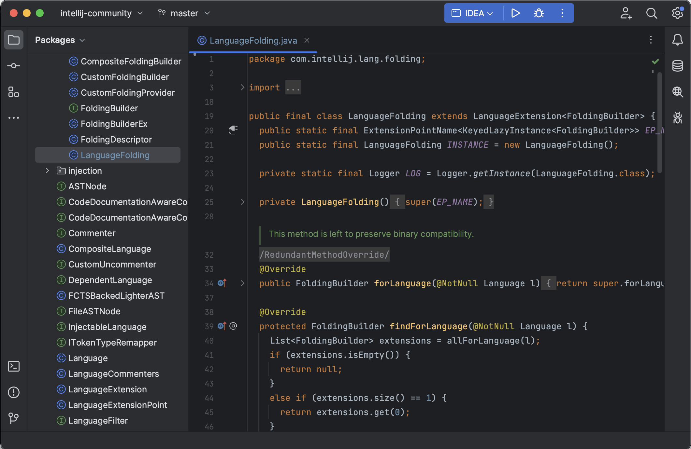Select ASTNode in the tree
The image size is (691, 449).
tap(87, 186)
